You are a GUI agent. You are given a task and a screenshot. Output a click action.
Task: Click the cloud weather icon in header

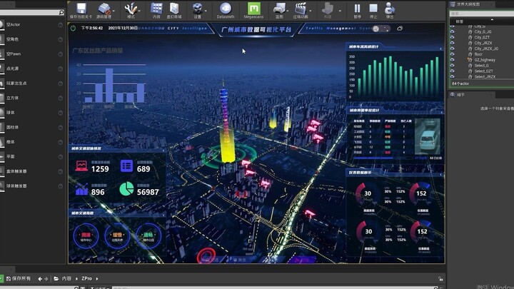point(400,29)
